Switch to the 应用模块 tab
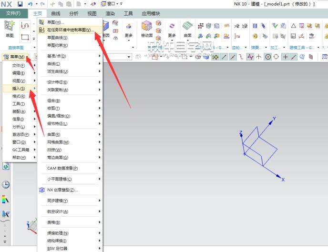Viewport: 328px width, 252px height. tap(151, 14)
